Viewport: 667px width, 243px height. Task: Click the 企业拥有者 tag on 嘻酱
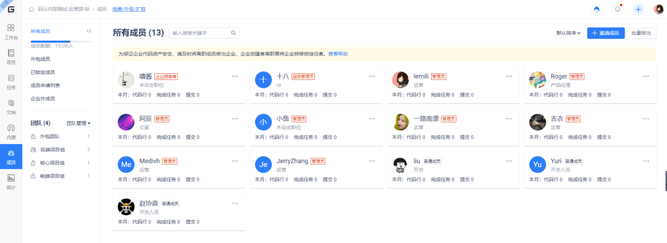166,77
